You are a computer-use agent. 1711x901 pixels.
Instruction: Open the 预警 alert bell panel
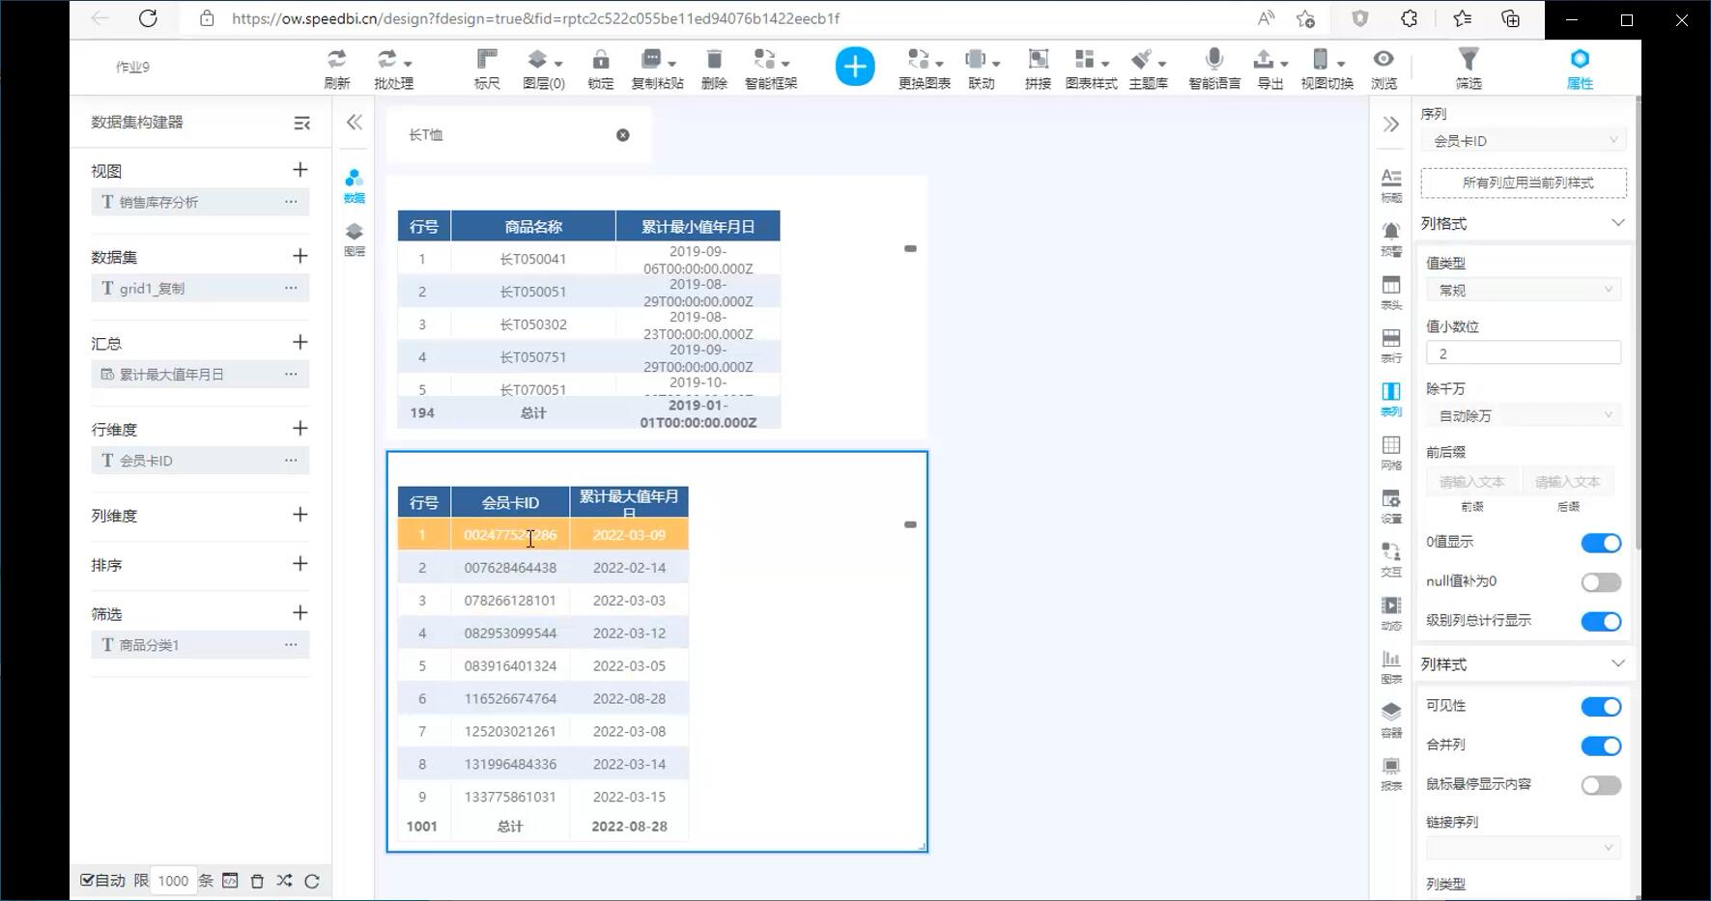(x=1390, y=238)
